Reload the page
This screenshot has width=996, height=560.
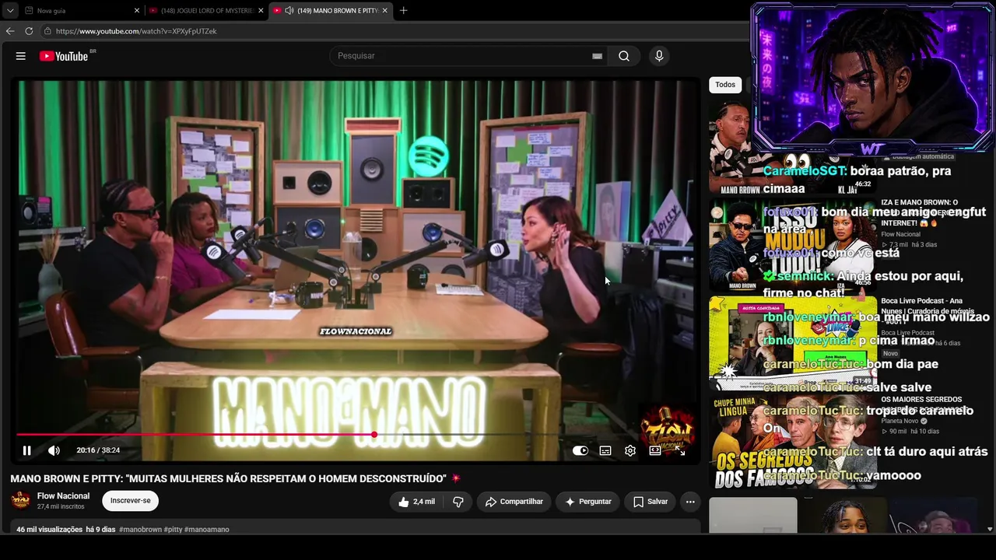[x=29, y=31]
